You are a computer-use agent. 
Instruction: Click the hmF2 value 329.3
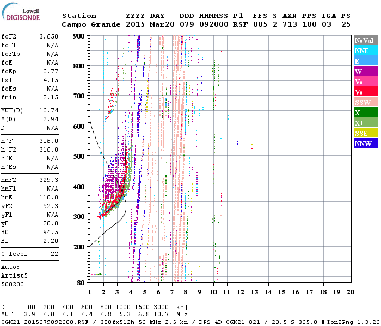click(x=49, y=180)
